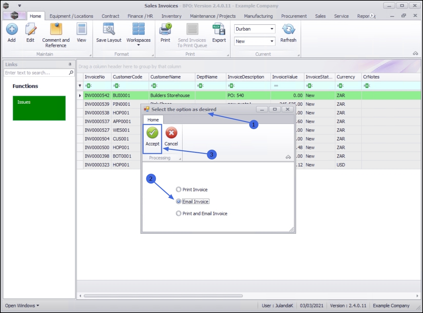423x313 pixels.
Task: Click the ribbon tabs scroll arrow
Action: pos(372,16)
